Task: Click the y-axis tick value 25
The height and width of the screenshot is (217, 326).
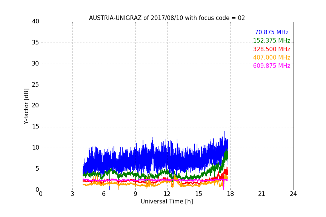Action: coord(35,84)
